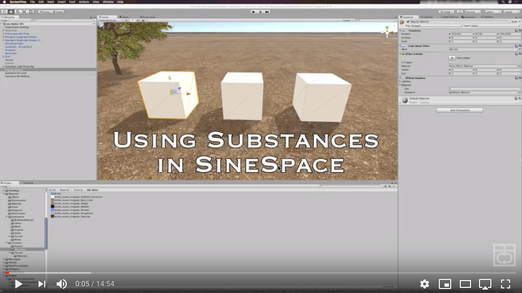Open the Mark menu
Viewport: 522px width, 293px height.
[50, 2]
